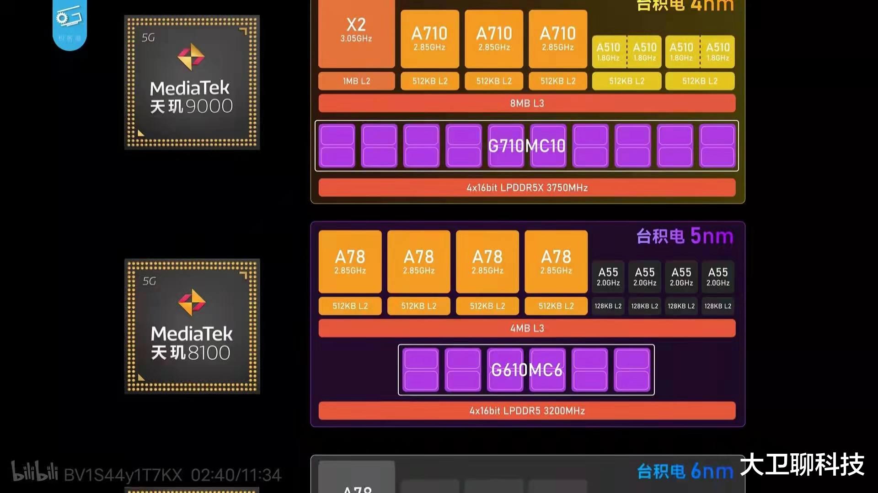Viewport: 878px width, 493px height.
Task: Select the X2 3.05GHz core block
Action: point(356,33)
